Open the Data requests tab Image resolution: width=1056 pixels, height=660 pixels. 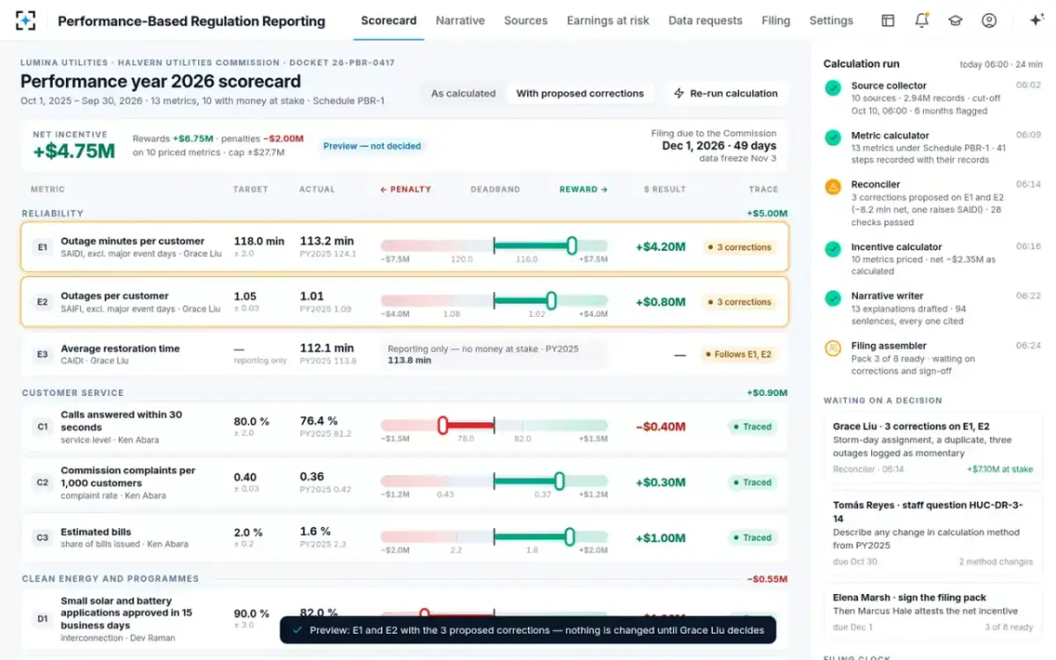pos(705,20)
